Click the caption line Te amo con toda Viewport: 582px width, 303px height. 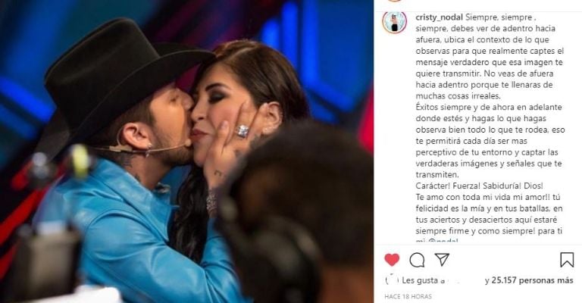(483, 197)
